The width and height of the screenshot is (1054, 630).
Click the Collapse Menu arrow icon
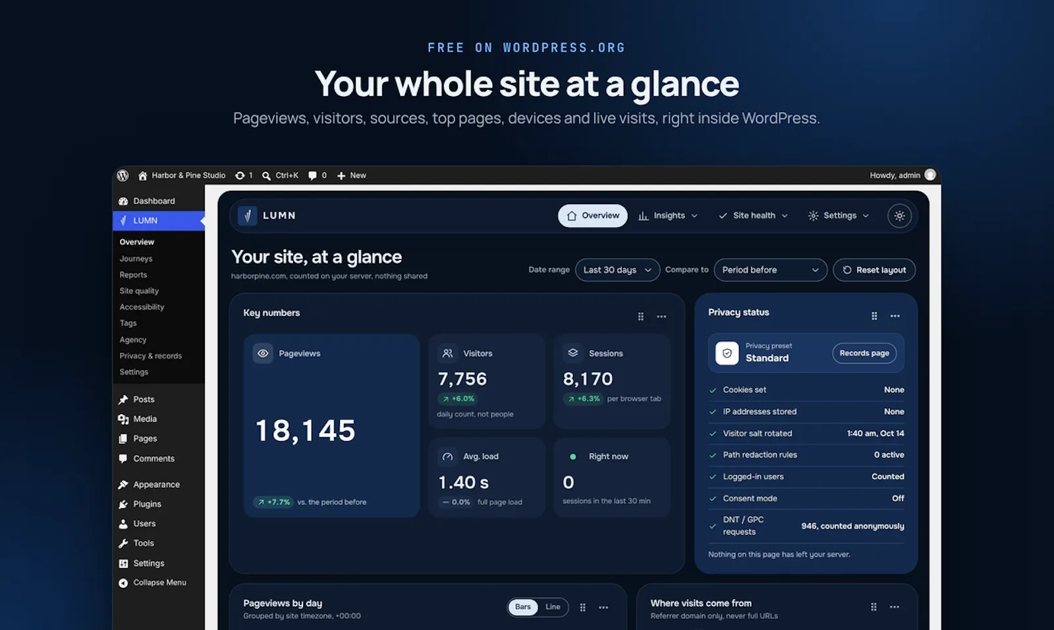tap(123, 583)
